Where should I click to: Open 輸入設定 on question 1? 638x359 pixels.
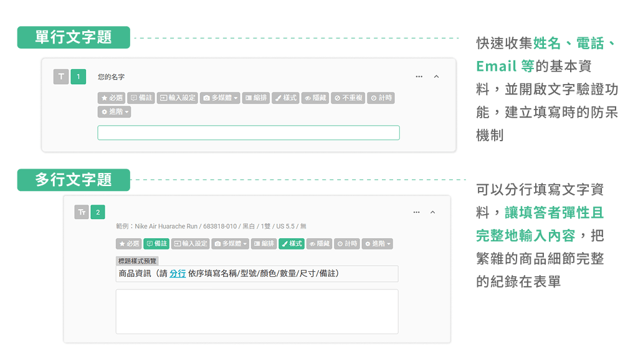point(178,98)
